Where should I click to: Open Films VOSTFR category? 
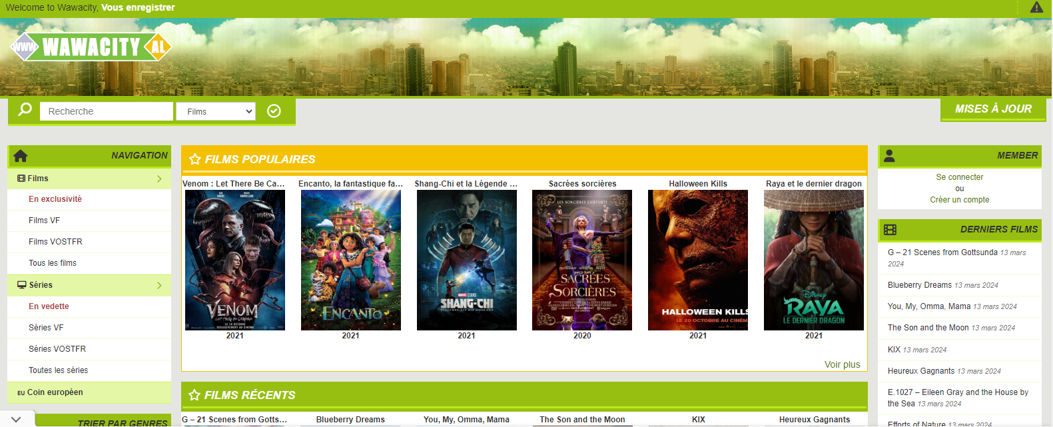pyautogui.click(x=55, y=242)
